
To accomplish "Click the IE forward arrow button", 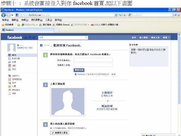I will (8, 15).
